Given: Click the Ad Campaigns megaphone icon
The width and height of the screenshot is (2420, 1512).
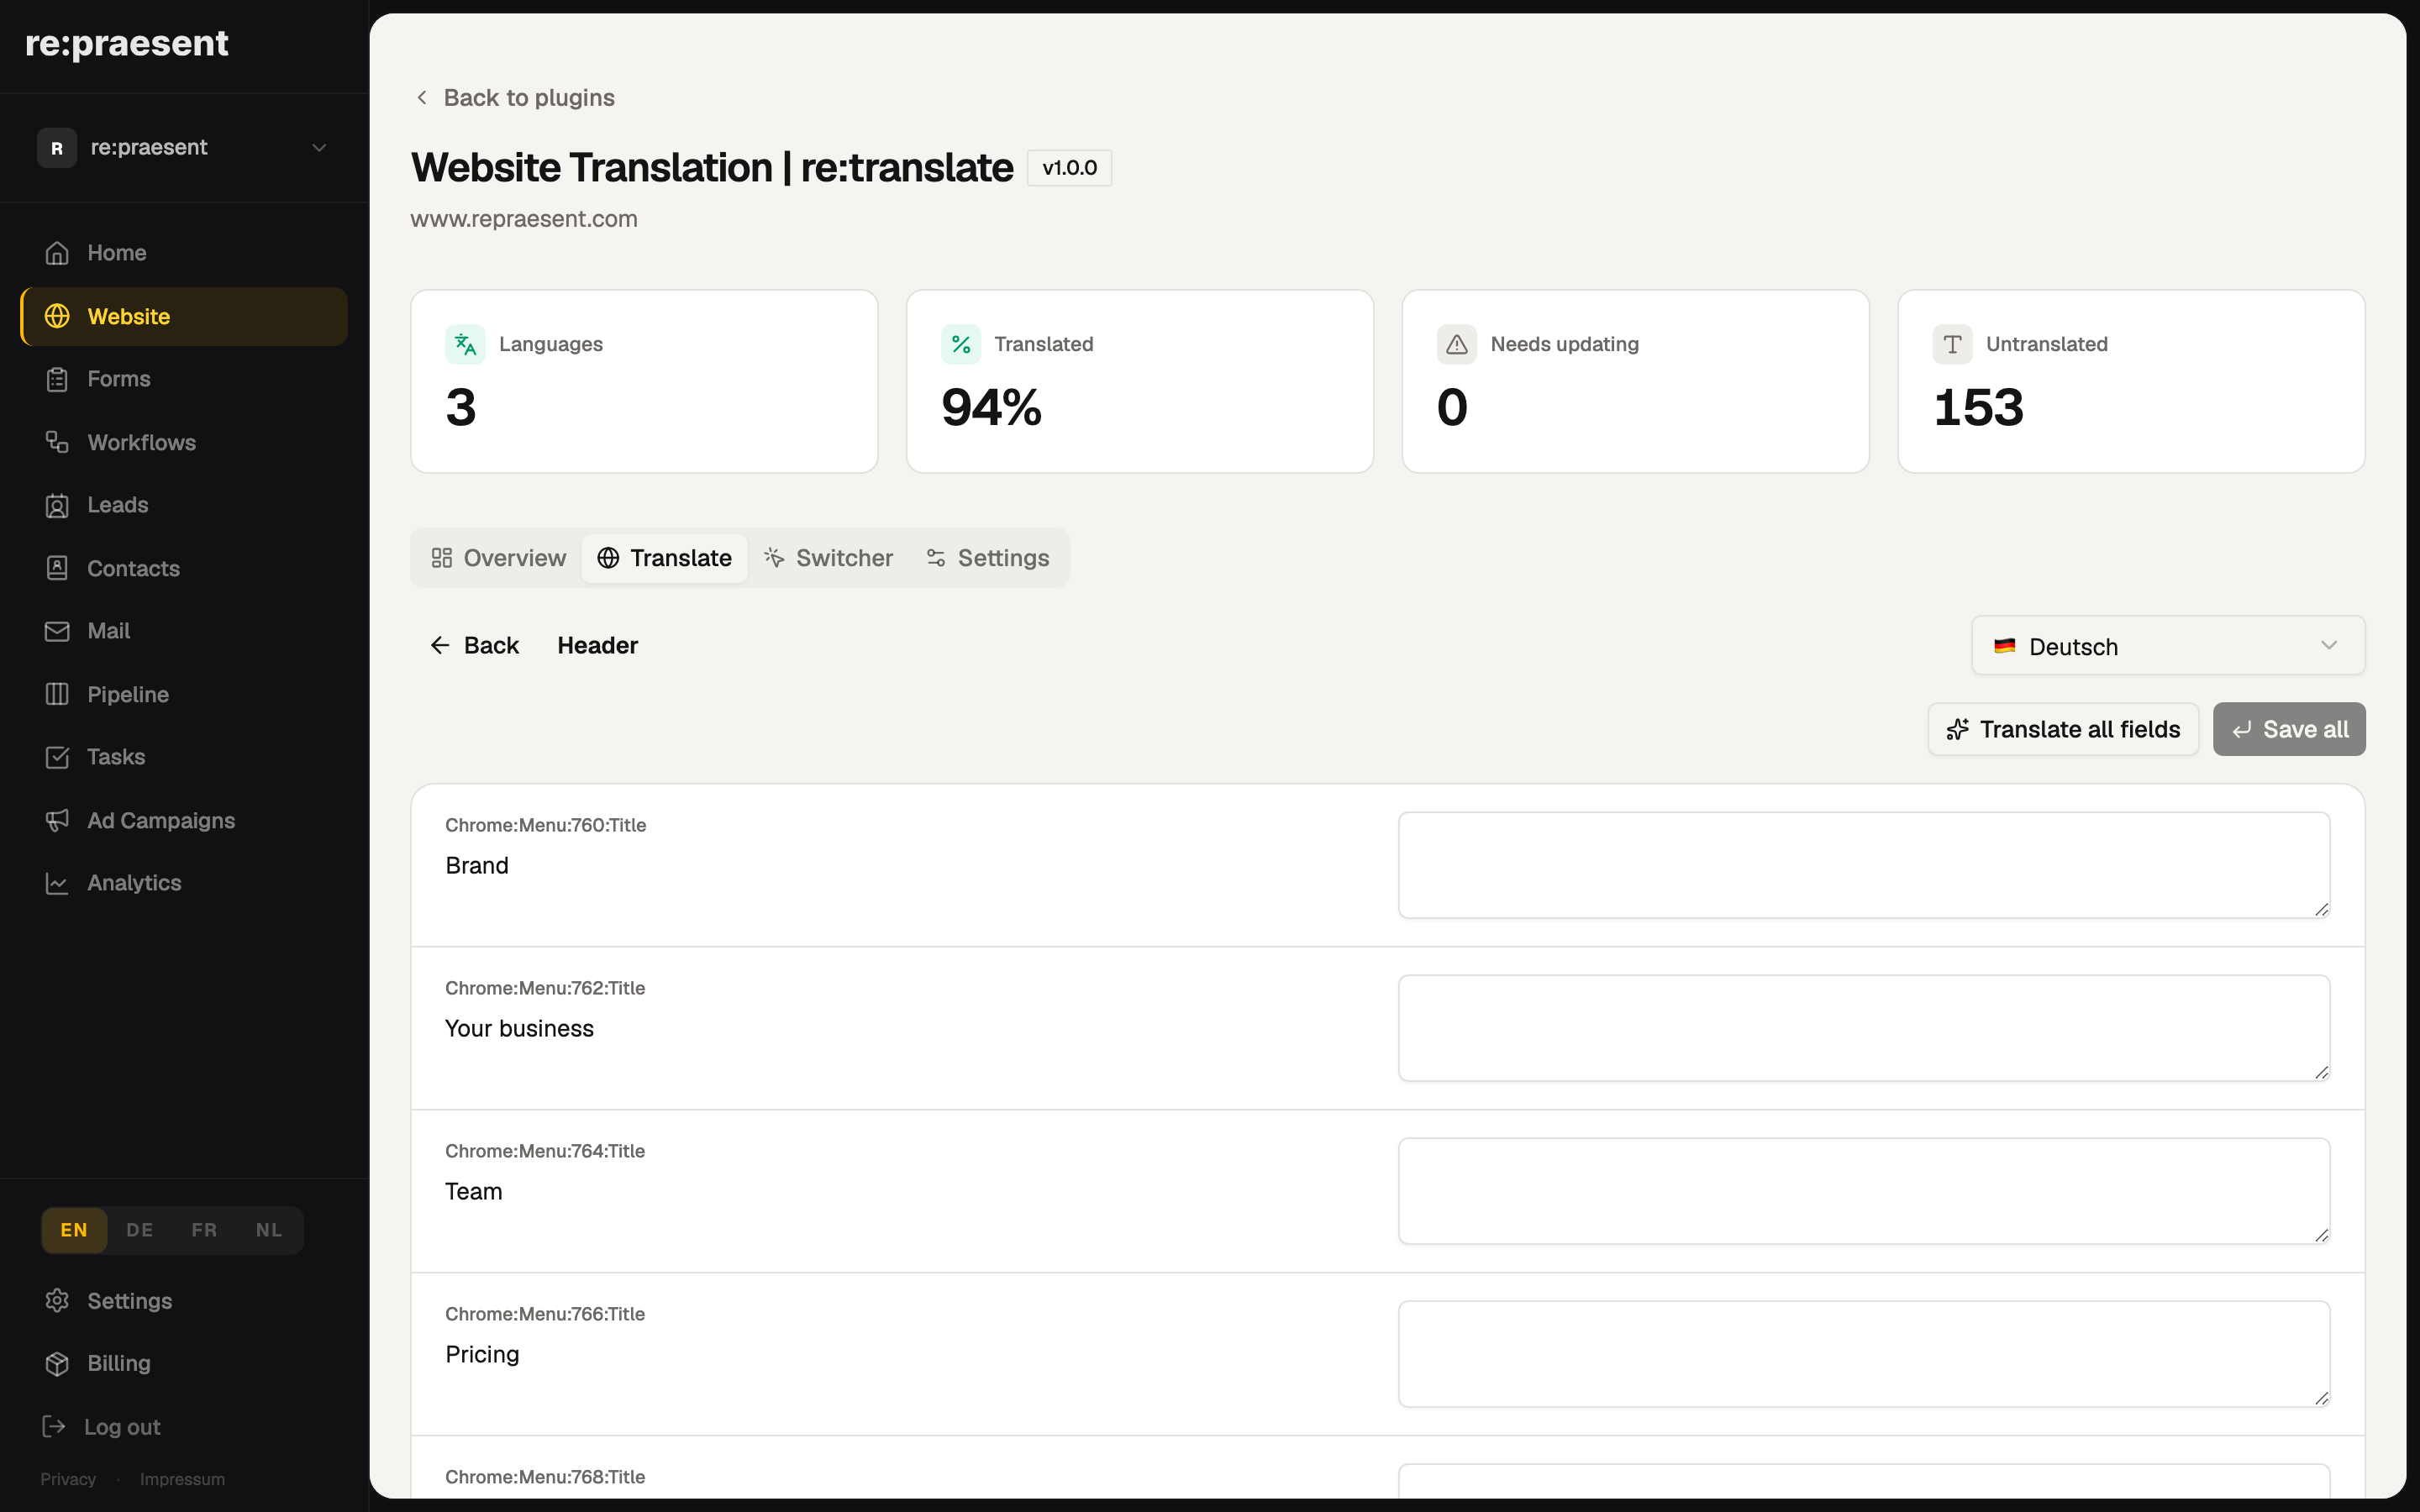Looking at the screenshot, I should tap(57, 820).
